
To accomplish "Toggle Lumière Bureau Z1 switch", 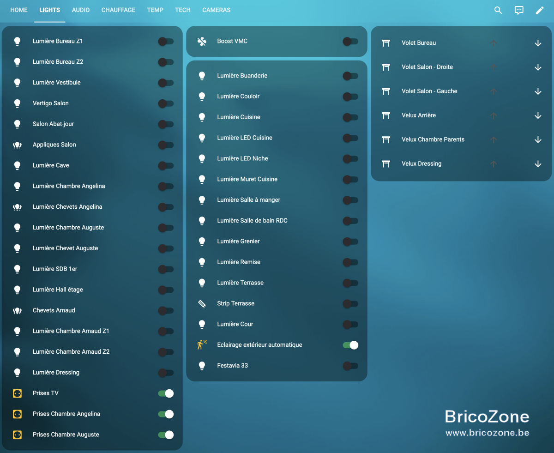I will pyautogui.click(x=166, y=42).
